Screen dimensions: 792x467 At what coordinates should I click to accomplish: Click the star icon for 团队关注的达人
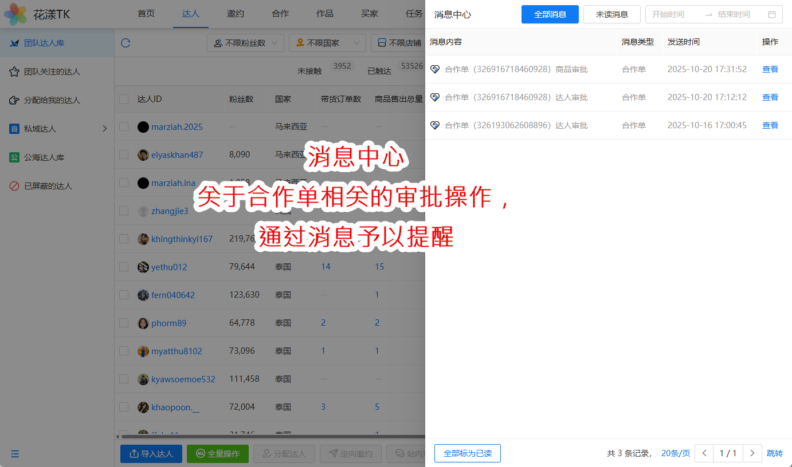tap(14, 72)
